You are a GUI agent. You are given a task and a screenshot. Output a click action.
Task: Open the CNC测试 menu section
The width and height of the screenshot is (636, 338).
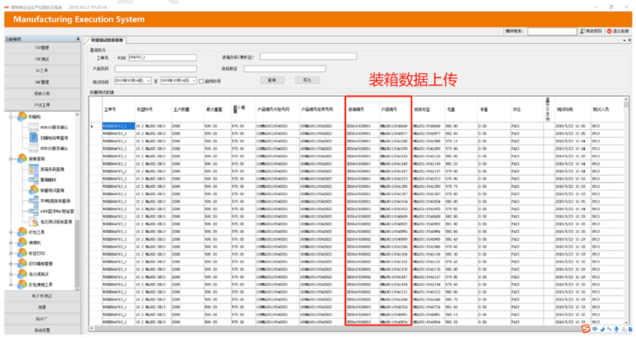(42, 59)
